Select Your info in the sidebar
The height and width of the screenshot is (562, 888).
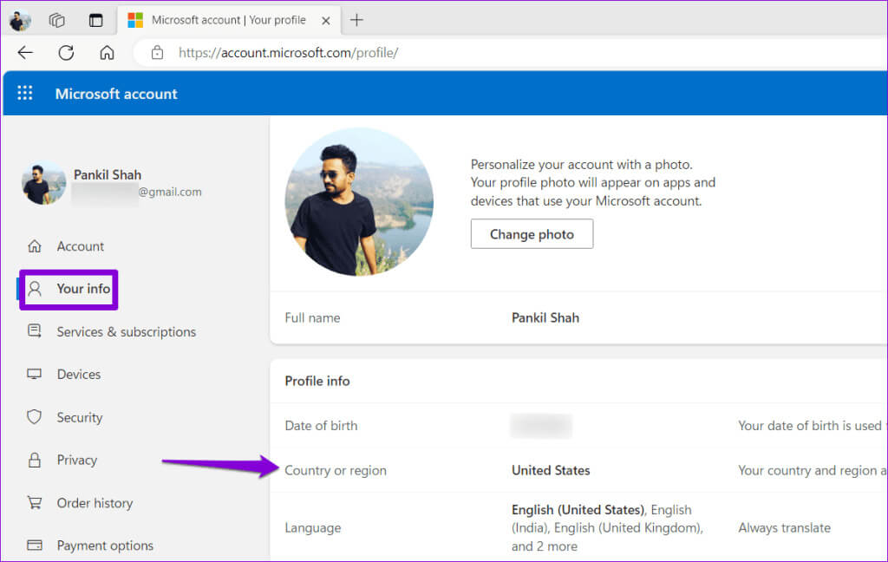pos(83,289)
